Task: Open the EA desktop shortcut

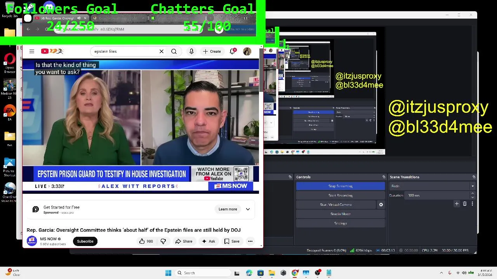Action: 10,113
